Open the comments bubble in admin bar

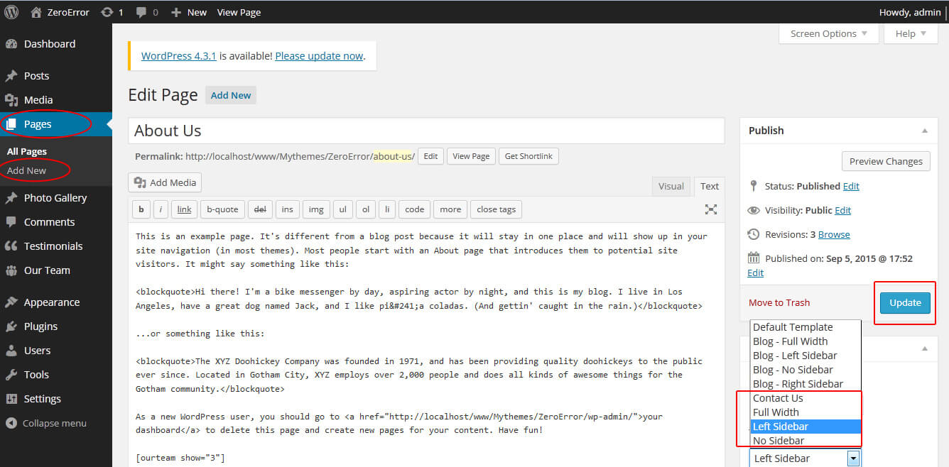click(141, 12)
